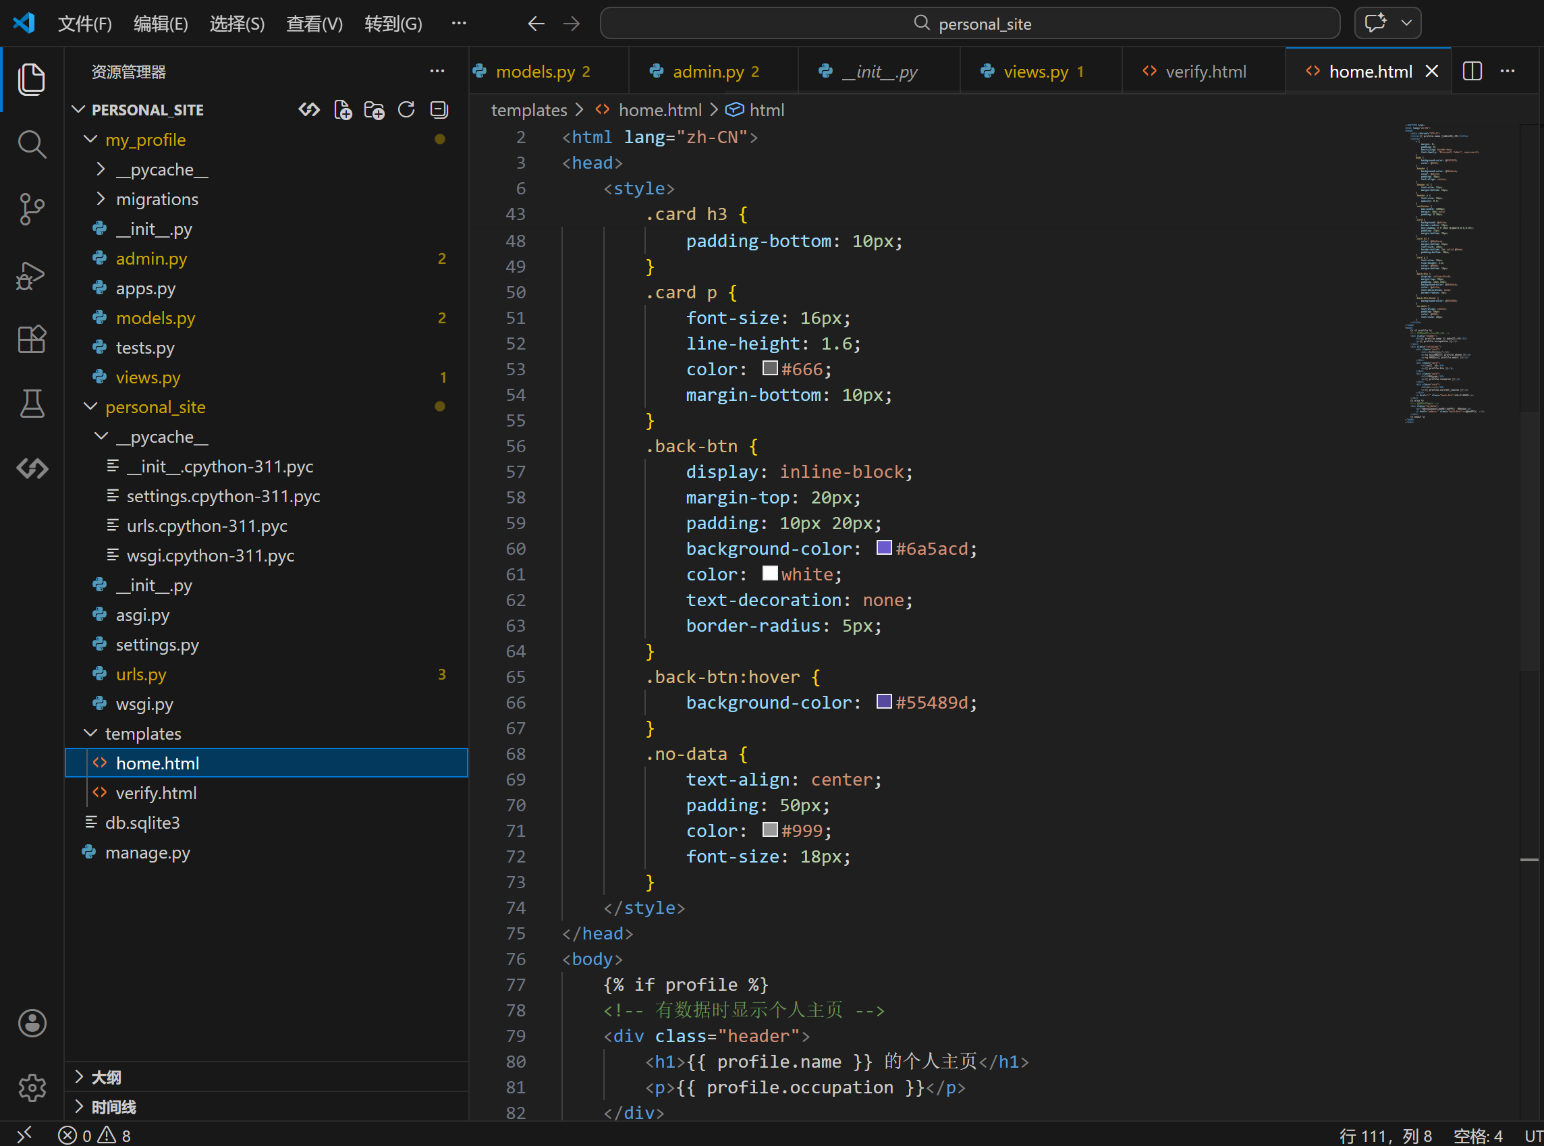The image size is (1544, 1146).
Task: Split the editor to the right
Action: [x=1472, y=72]
